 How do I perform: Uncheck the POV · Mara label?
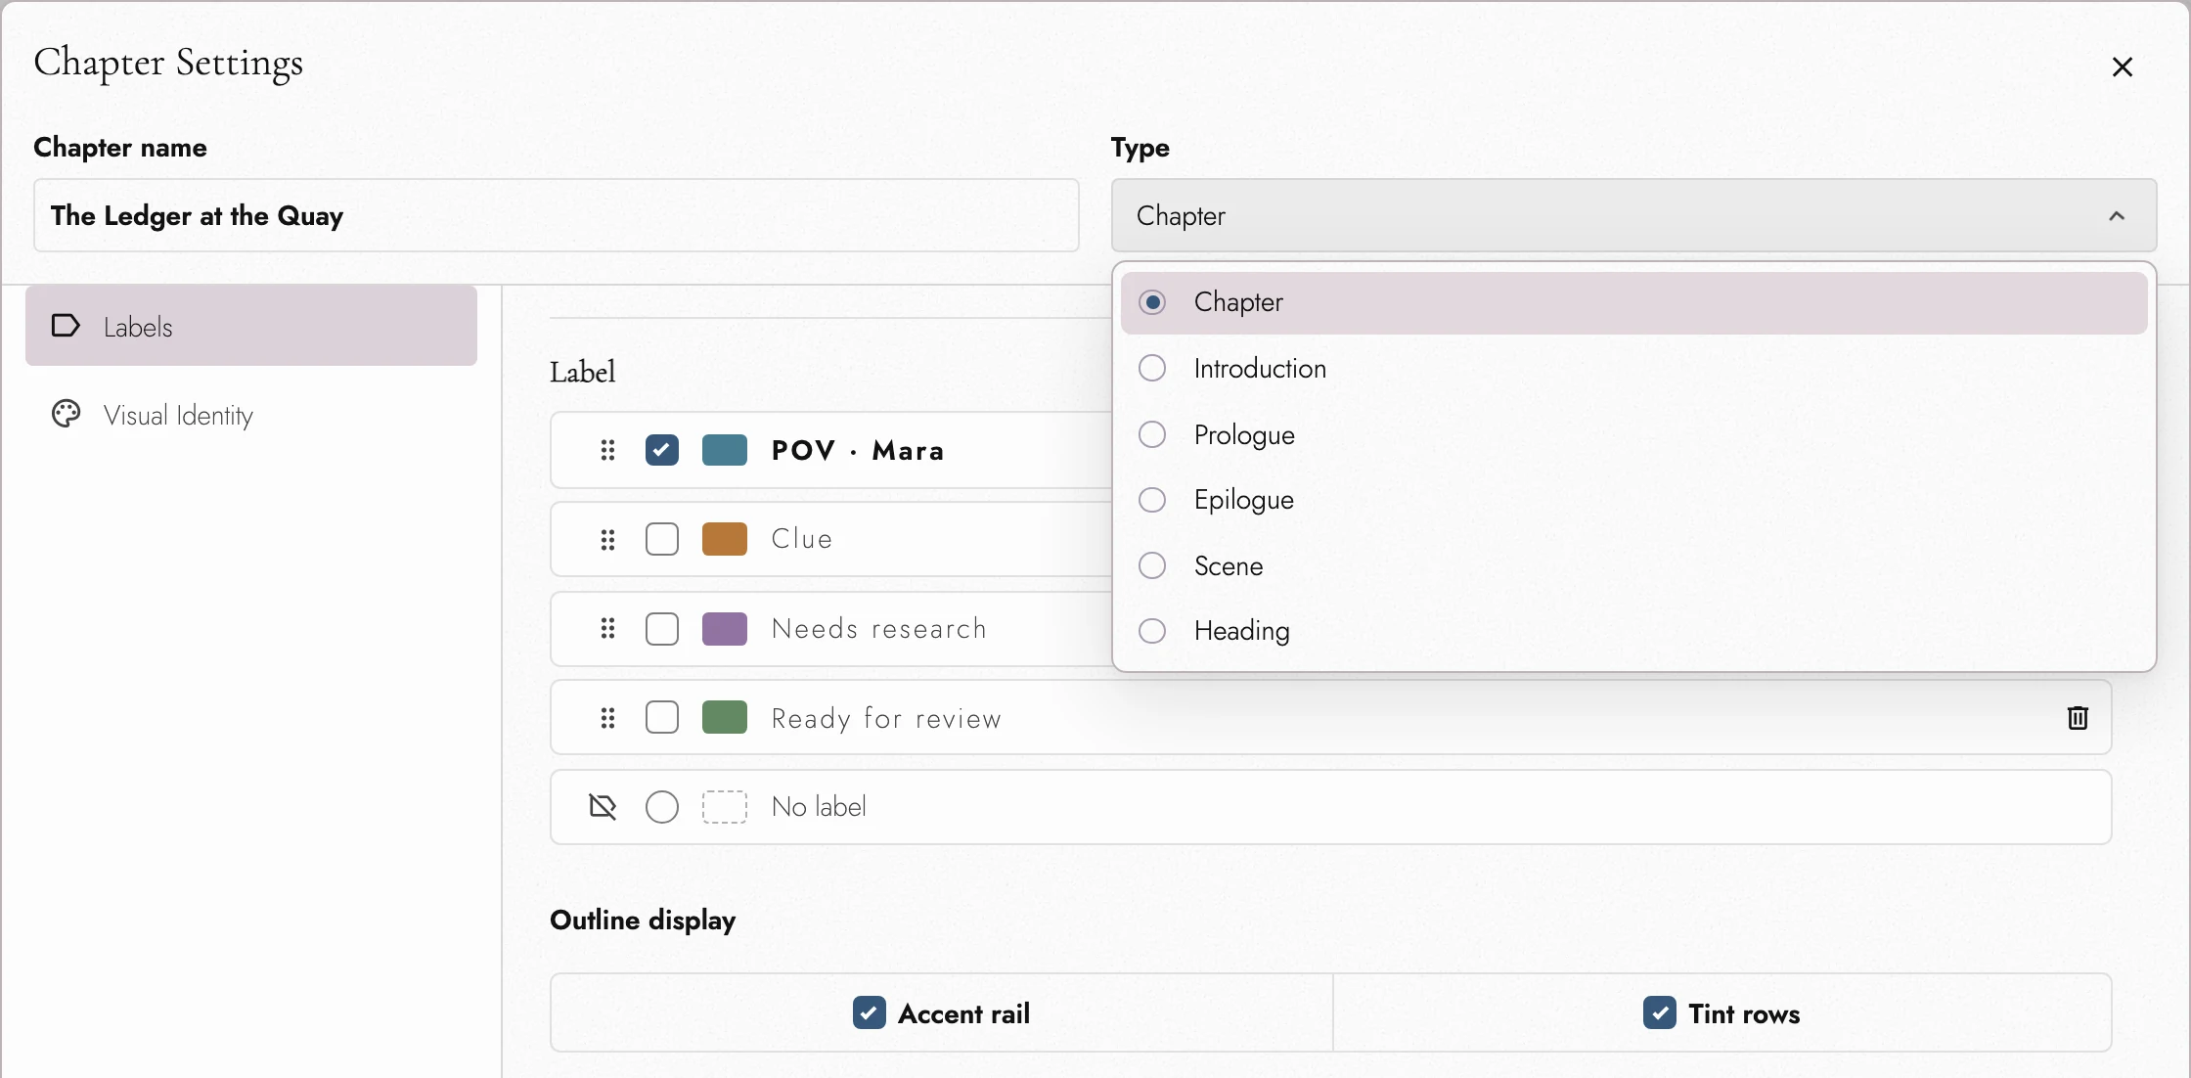[662, 450]
